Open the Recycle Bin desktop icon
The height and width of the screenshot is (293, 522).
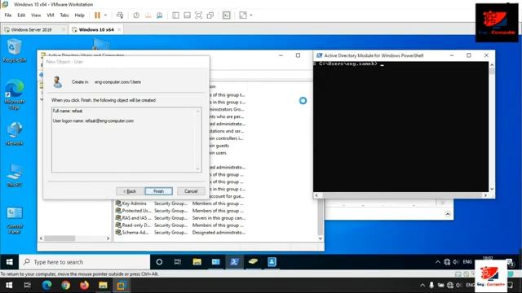click(15, 50)
